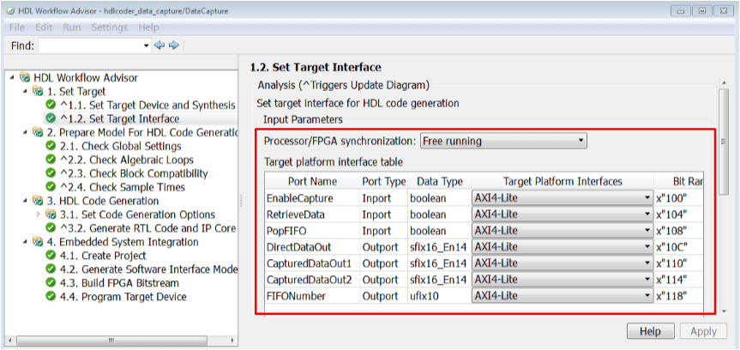This screenshot has width=740, height=350.
Task: Click the Find text input field
Action: tap(89, 45)
